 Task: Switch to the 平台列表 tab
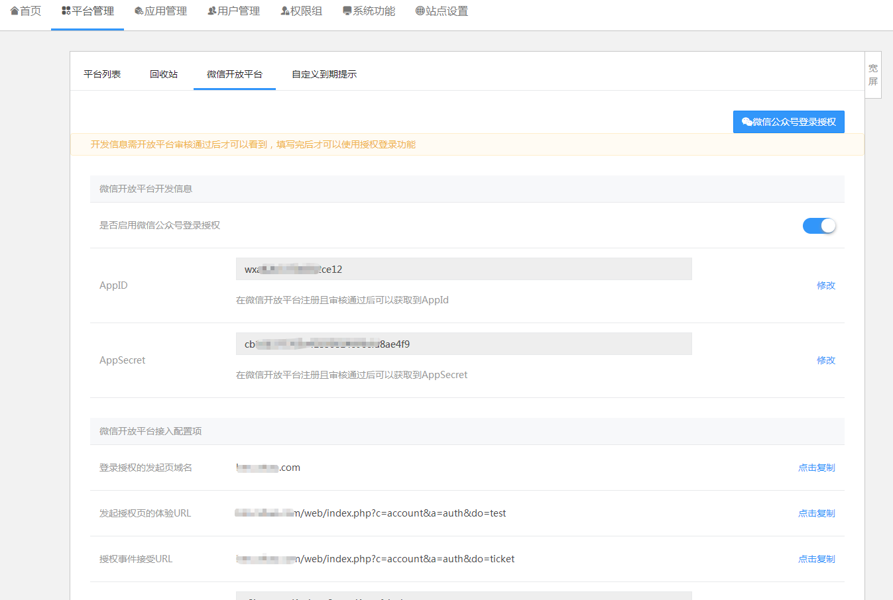101,74
